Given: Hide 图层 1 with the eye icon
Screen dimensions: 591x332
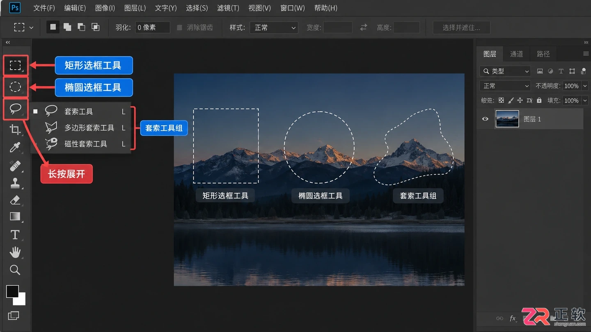Looking at the screenshot, I should pyautogui.click(x=486, y=119).
